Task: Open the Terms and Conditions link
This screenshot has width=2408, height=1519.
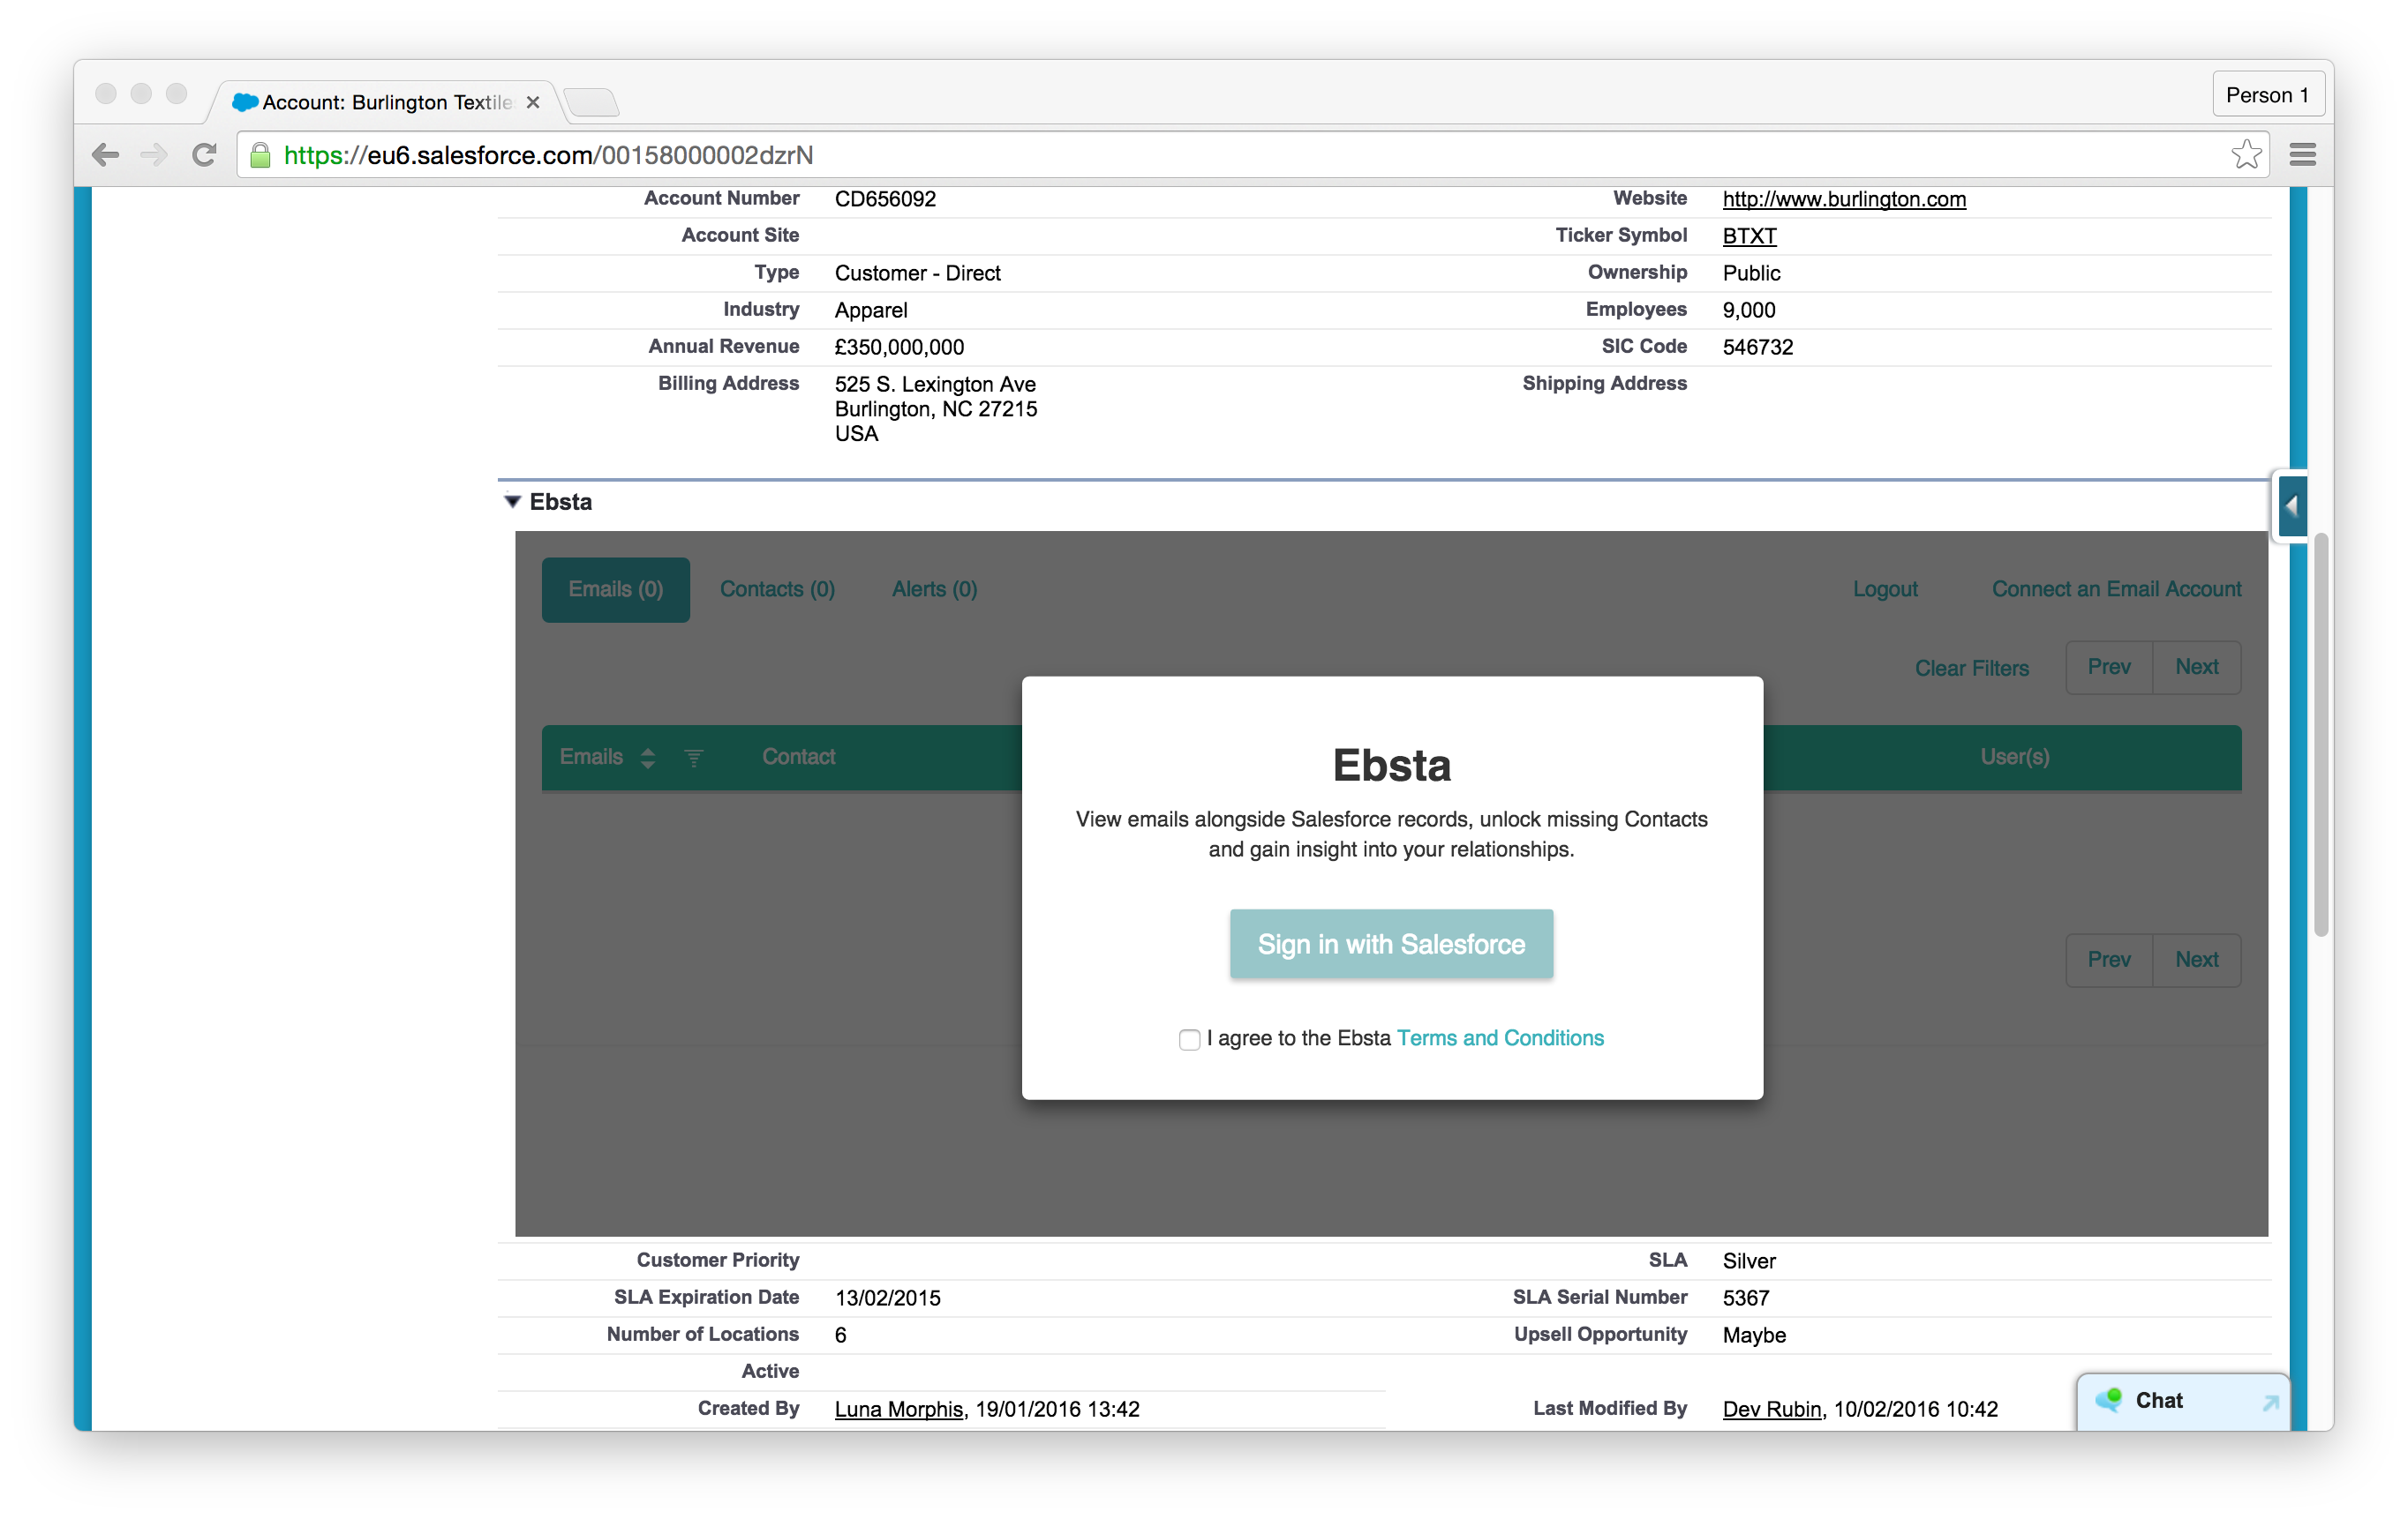Action: click(x=1500, y=1038)
